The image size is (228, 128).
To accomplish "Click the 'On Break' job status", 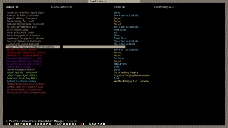I will (119, 58).
